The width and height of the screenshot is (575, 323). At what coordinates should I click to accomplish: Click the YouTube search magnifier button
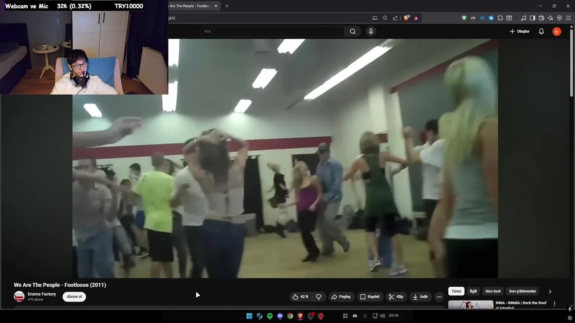(353, 31)
